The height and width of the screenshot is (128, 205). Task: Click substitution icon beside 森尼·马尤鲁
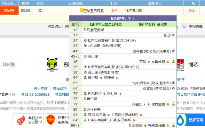[85, 115]
